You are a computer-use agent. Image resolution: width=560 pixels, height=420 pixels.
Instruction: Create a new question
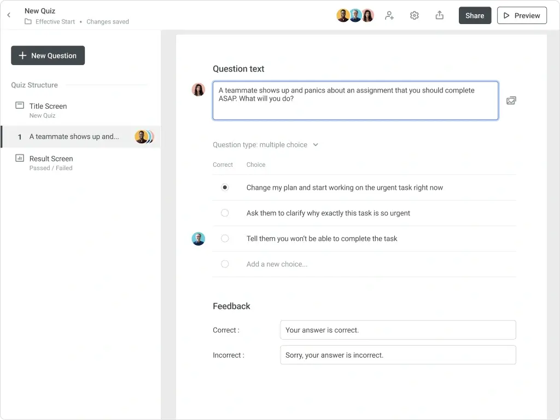point(48,55)
